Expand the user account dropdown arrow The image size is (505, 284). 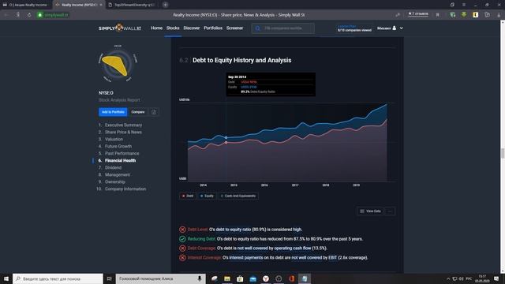402,28
